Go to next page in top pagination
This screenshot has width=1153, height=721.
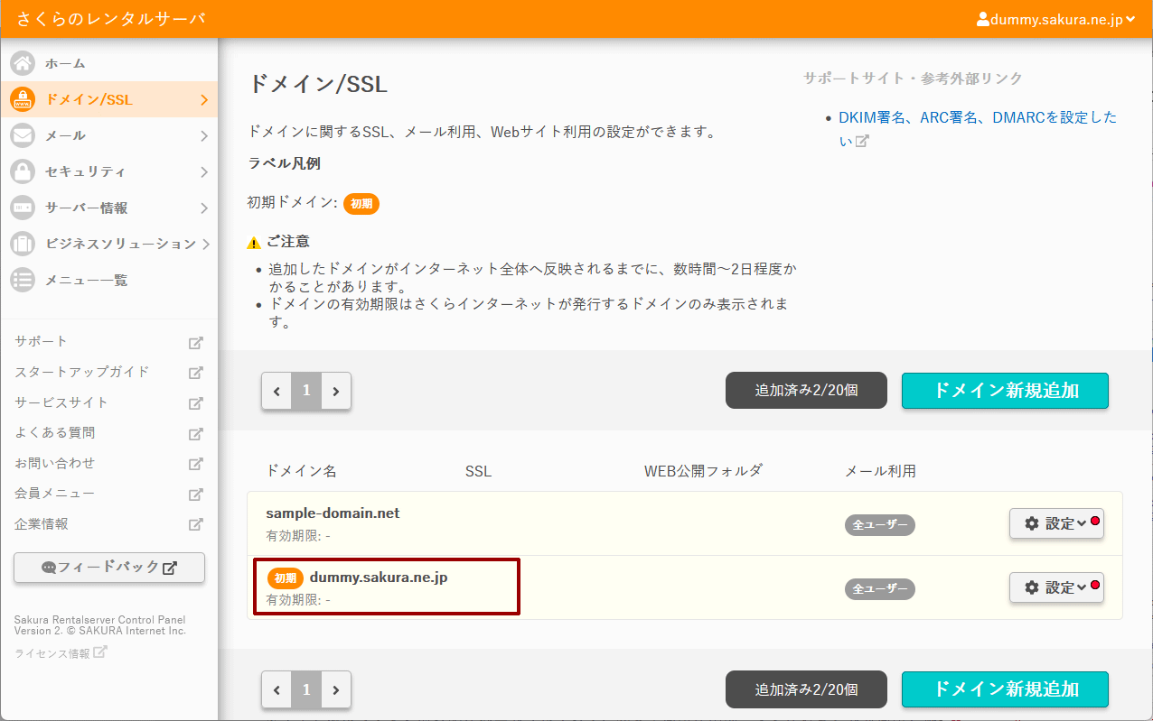[x=336, y=391]
